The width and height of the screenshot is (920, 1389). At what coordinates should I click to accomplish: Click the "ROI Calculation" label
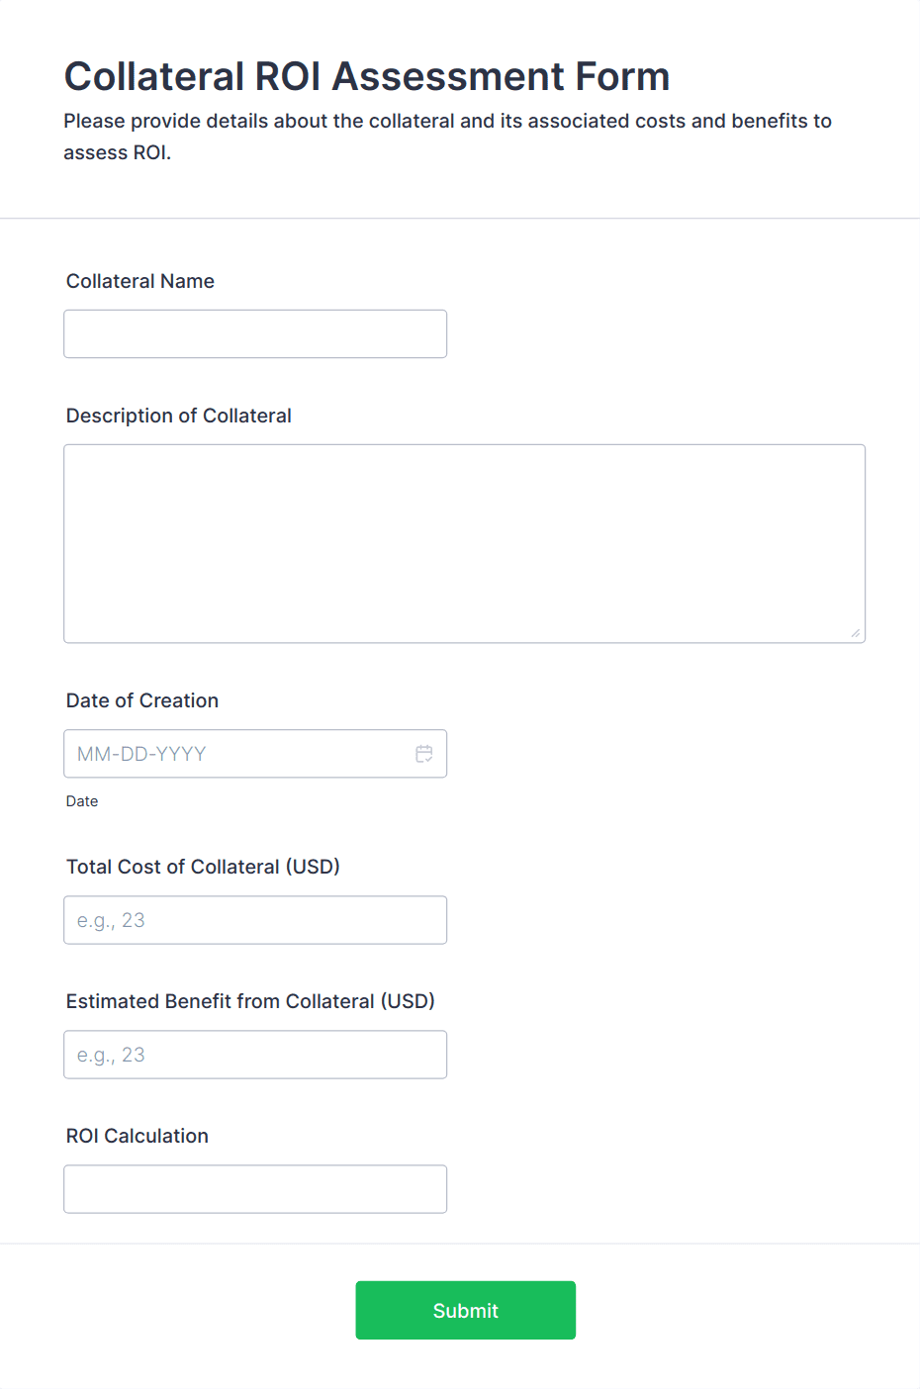click(138, 1136)
